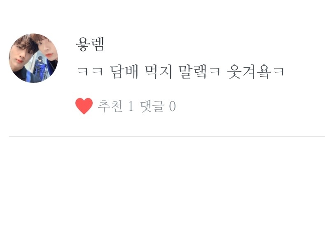Click the 댓글 text after the recommend count

pos(152,106)
